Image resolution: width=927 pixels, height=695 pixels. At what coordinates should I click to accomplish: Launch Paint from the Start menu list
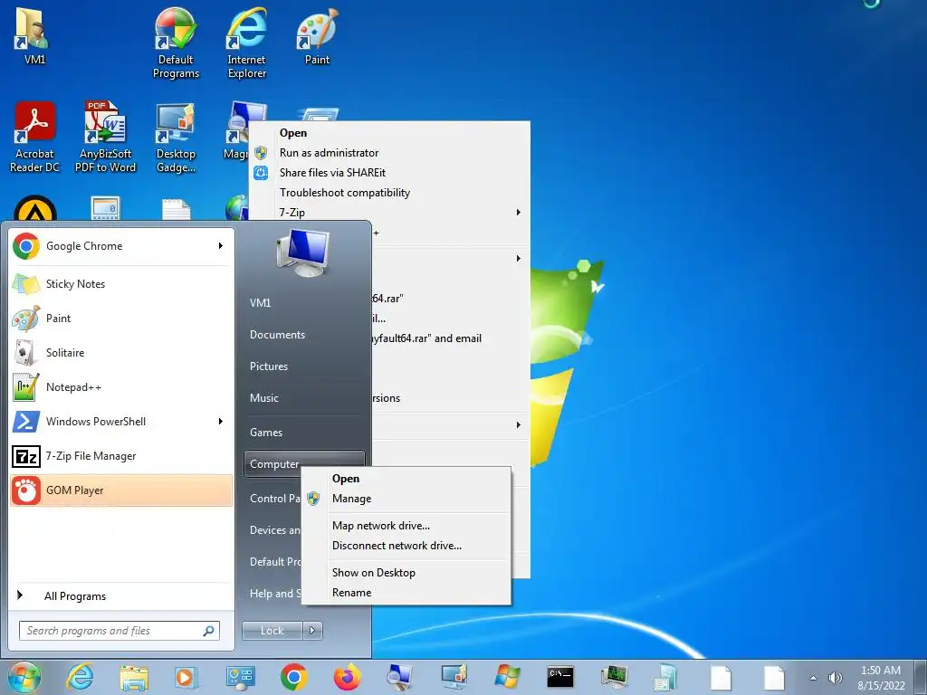click(x=121, y=319)
